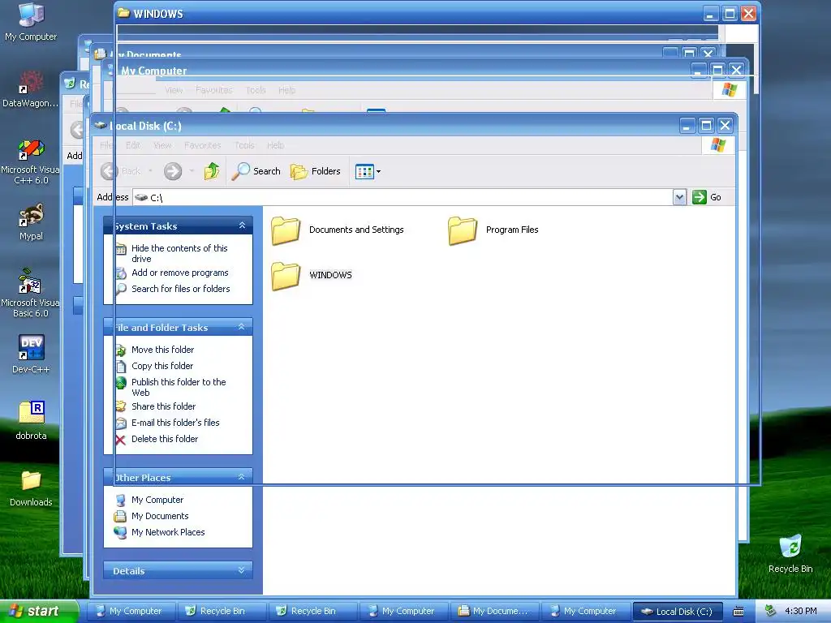Click Add or remove programs link
The image size is (831, 623).
point(179,273)
